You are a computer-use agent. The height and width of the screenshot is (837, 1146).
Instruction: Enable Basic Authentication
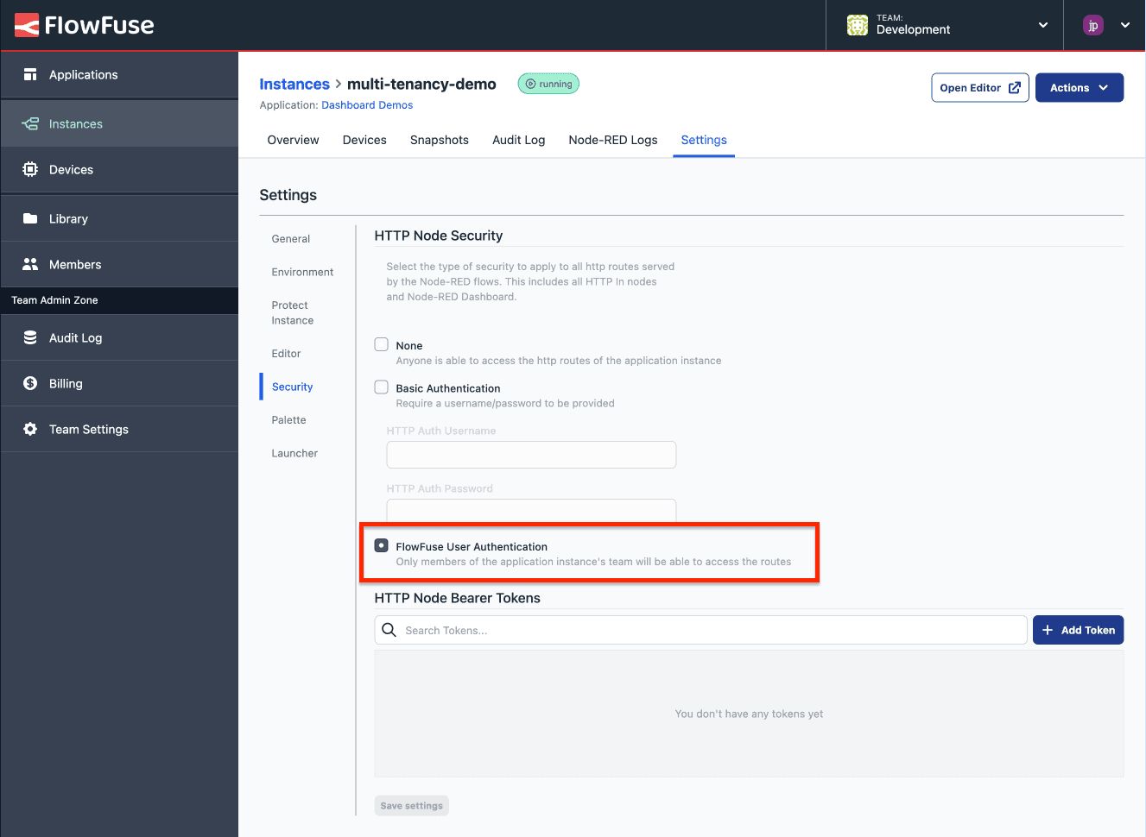click(x=381, y=387)
